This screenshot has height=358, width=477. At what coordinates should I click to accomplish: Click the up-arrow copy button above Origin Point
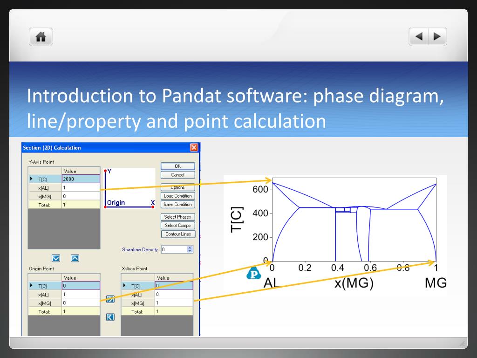click(75, 258)
